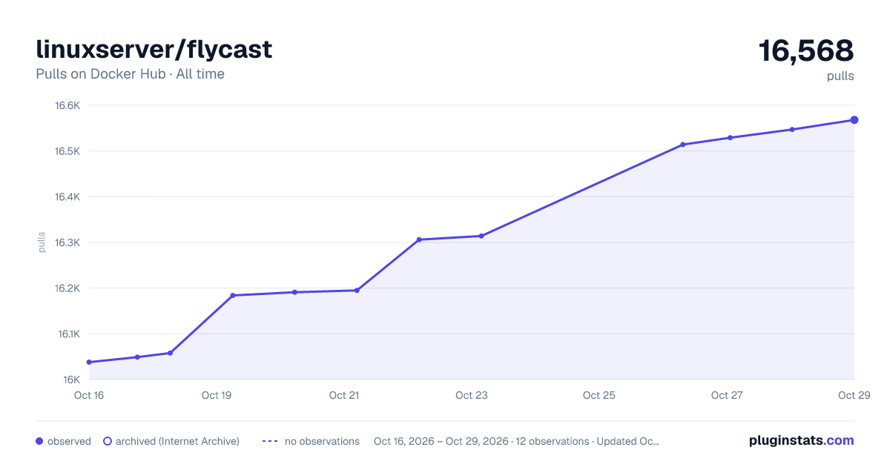The image size is (890, 467).
Task: Click the 'Pulls on Docker Hub · All time' subtitle
Action: point(130,74)
